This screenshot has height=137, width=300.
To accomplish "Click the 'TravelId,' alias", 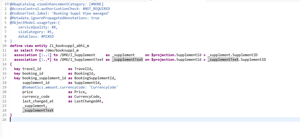I will (84, 69).
